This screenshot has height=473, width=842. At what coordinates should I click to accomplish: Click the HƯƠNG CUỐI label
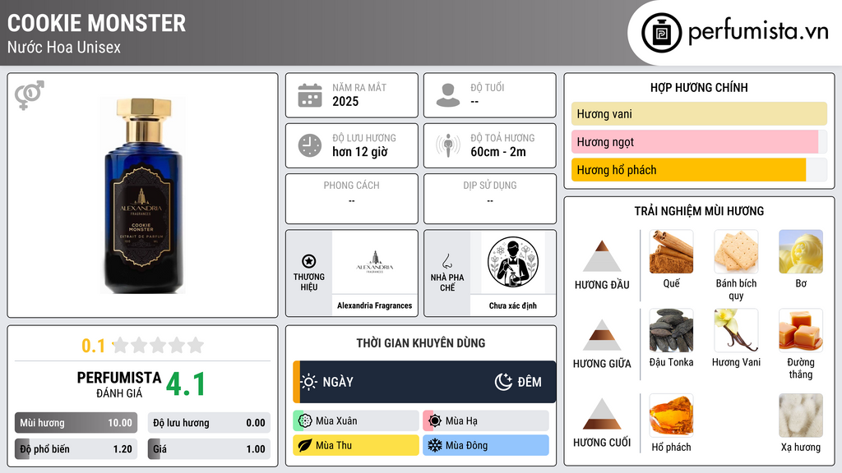[x=602, y=443]
